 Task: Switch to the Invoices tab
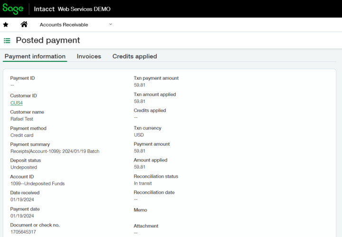(89, 57)
